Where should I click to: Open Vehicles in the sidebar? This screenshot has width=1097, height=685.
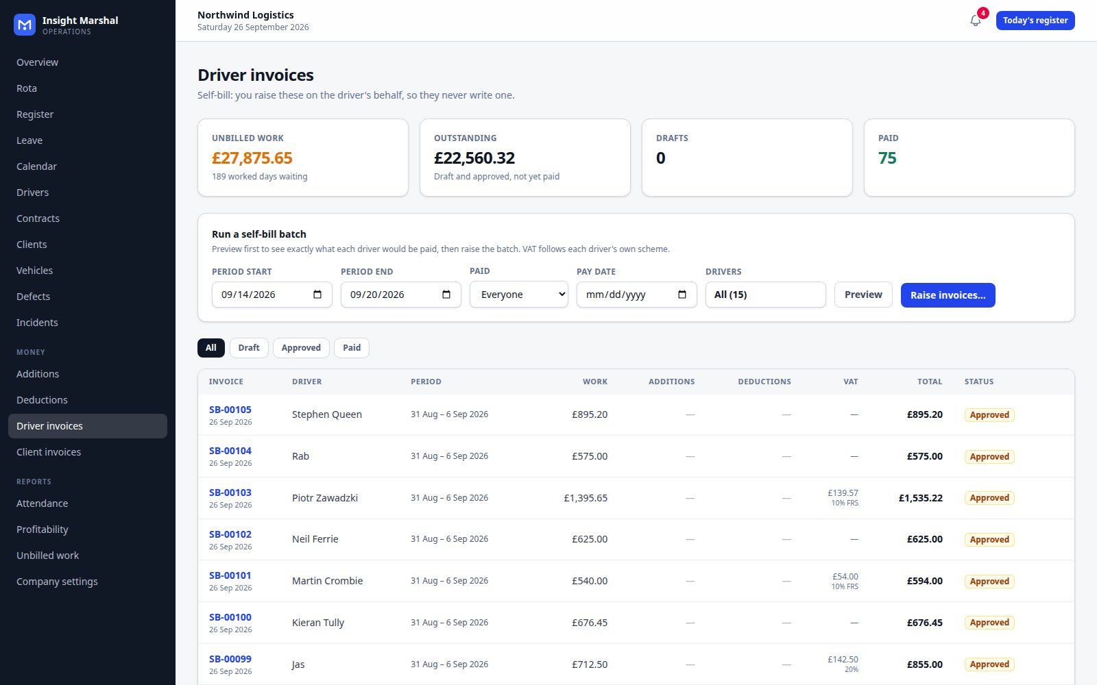[88, 271]
